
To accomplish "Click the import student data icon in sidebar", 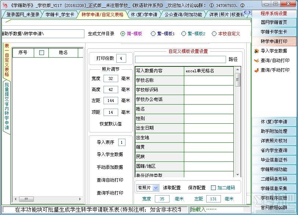I will (257, 51).
